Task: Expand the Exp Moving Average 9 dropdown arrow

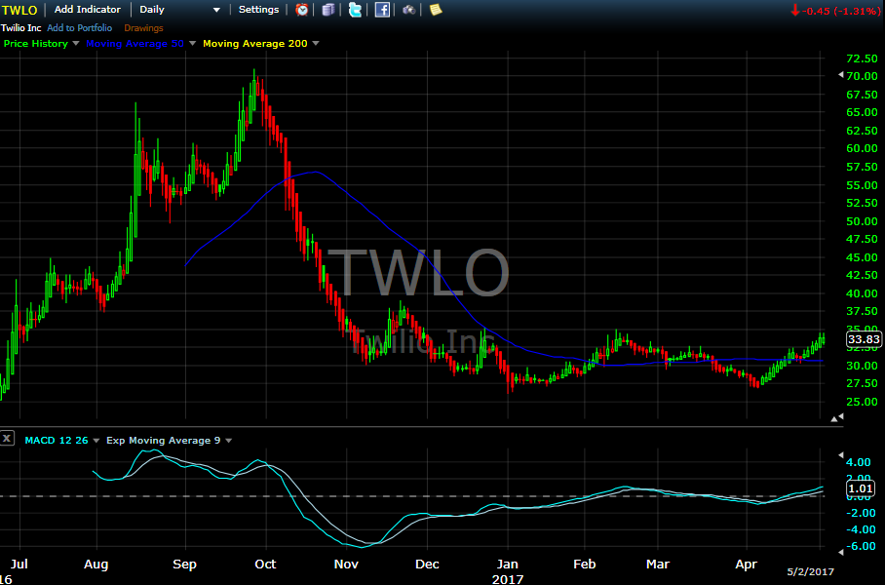Action: [229, 441]
